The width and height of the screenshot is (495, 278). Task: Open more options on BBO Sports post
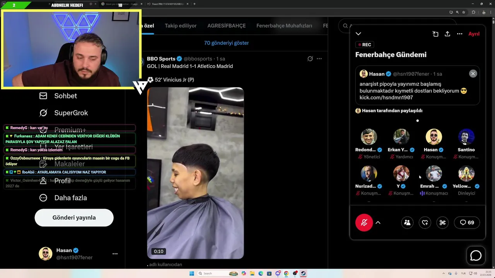pyautogui.click(x=319, y=59)
